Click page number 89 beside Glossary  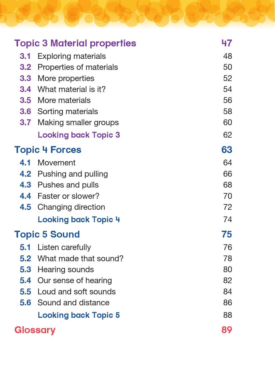point(227,330)
